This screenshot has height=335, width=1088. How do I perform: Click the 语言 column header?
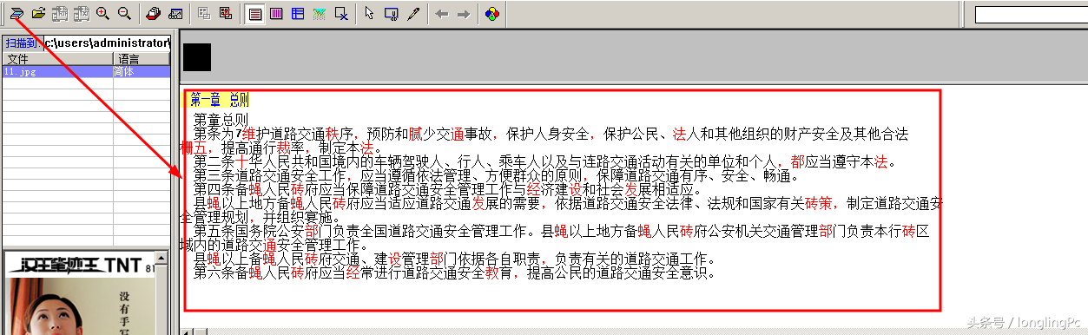click(142, 59)
